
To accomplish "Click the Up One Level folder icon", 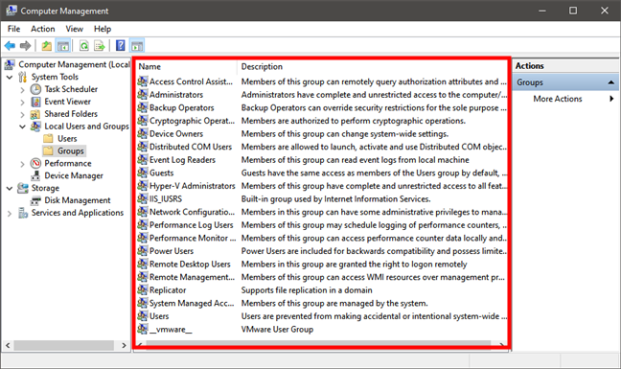I will 47,46.
